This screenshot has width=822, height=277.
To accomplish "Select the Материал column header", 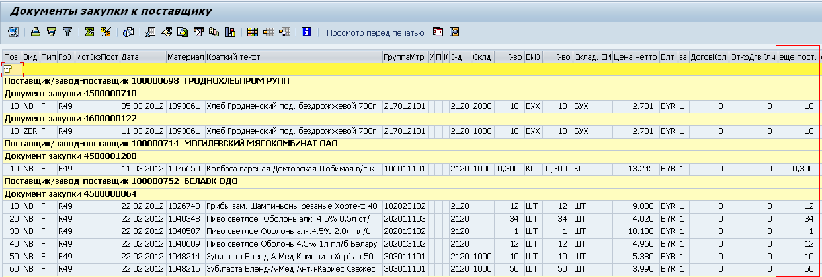I will pos(185,57).
